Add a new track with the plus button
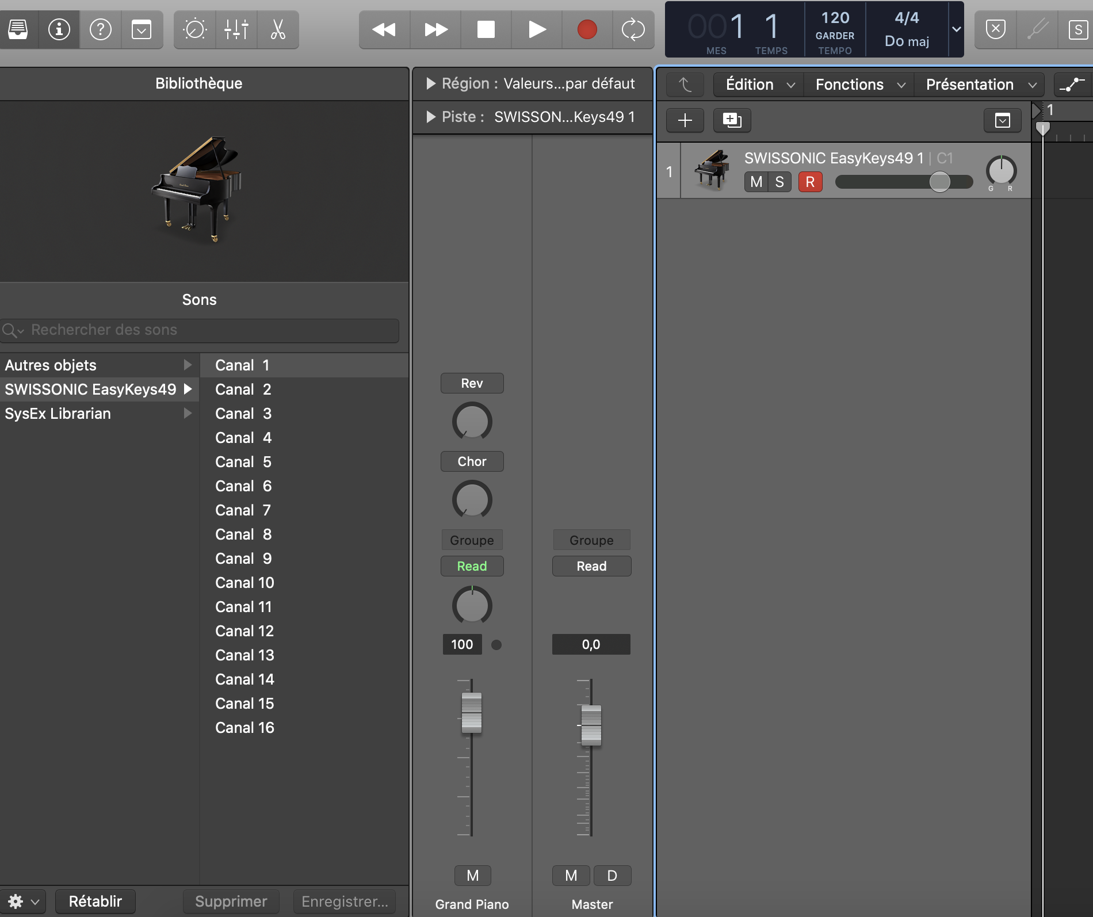 [x=685, y=120]
